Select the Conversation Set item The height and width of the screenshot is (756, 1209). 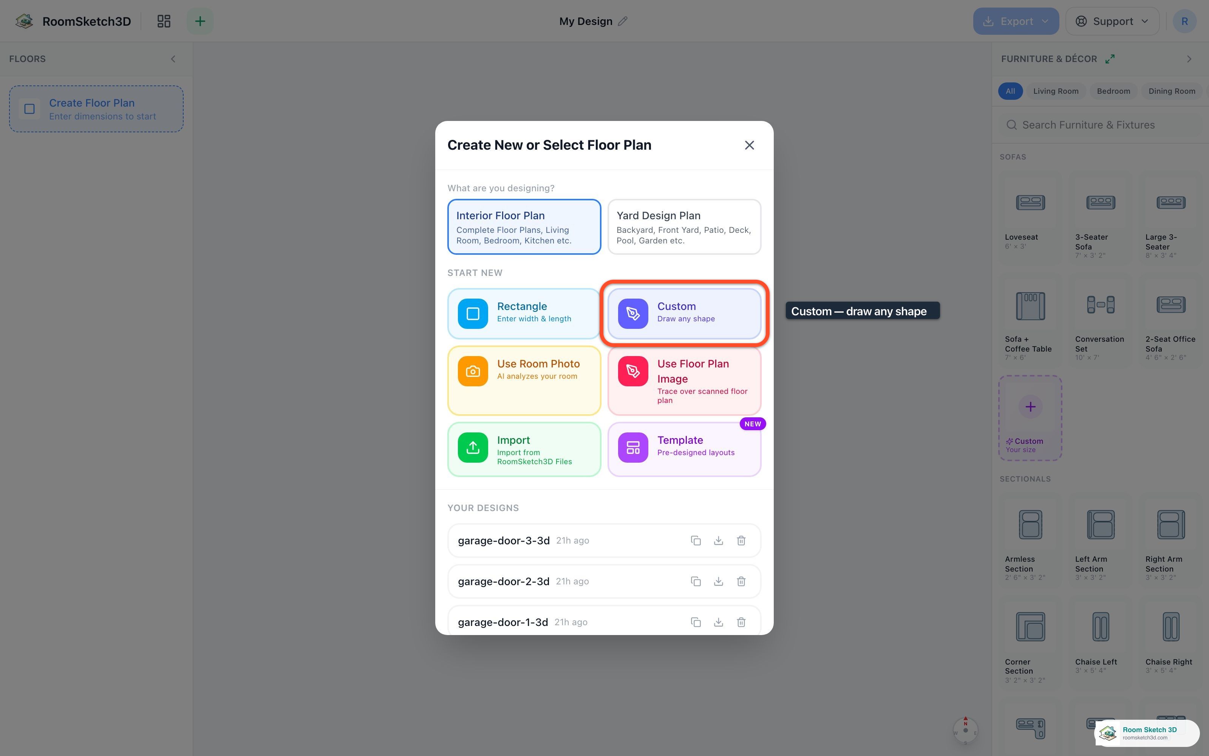point(1101,321)
